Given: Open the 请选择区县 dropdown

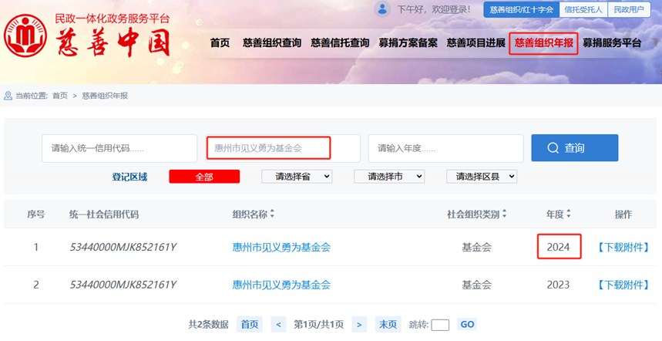Looking at the screenshot, I should point(482,177).
